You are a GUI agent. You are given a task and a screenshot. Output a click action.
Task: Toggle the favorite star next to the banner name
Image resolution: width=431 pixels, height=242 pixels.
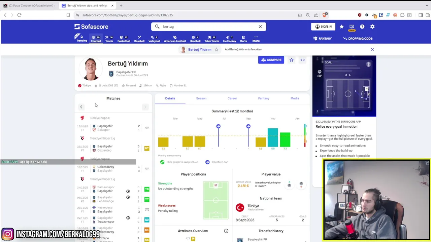point(217,49)
